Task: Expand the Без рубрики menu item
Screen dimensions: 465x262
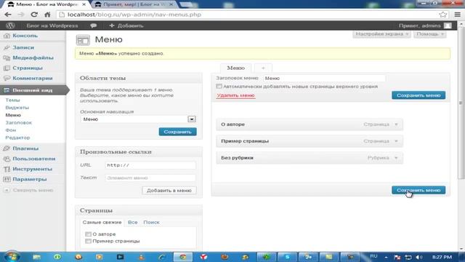Action: [x=396, y=158]
